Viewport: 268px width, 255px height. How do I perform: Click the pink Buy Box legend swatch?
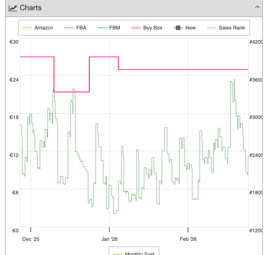(x=136, y=28)
